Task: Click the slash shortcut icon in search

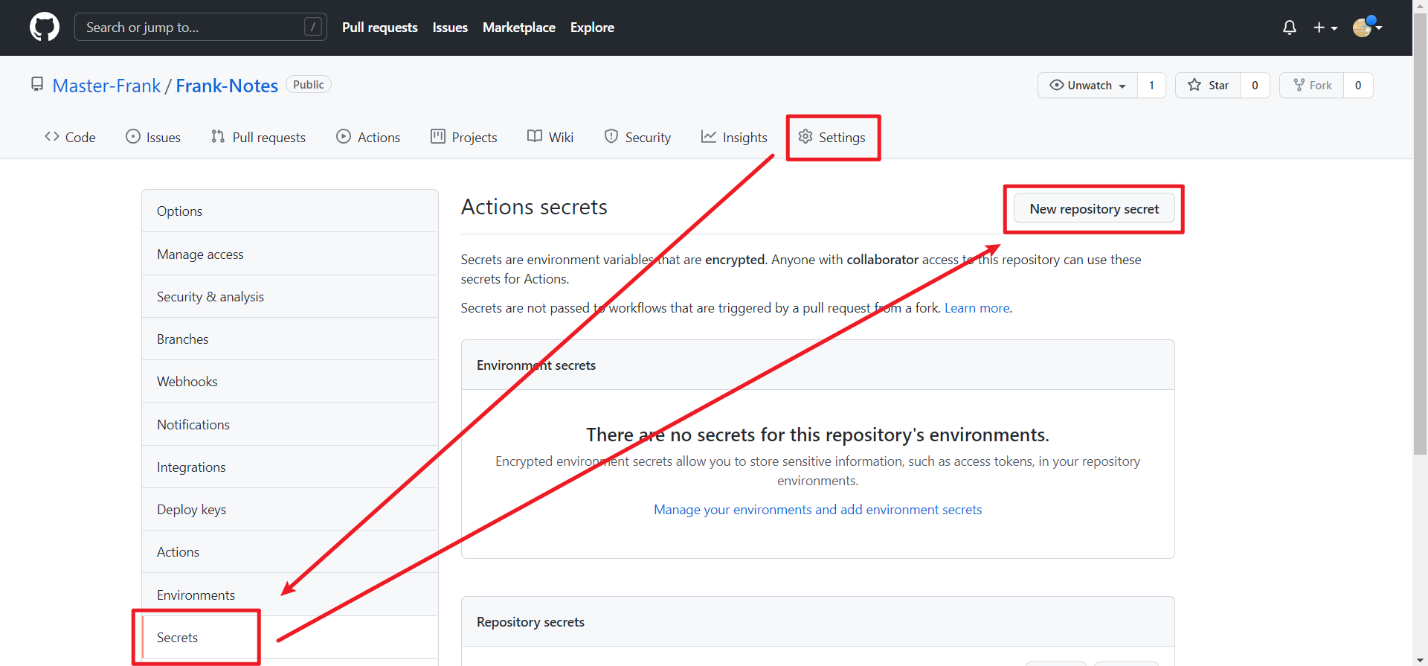Action: [313, 27]
